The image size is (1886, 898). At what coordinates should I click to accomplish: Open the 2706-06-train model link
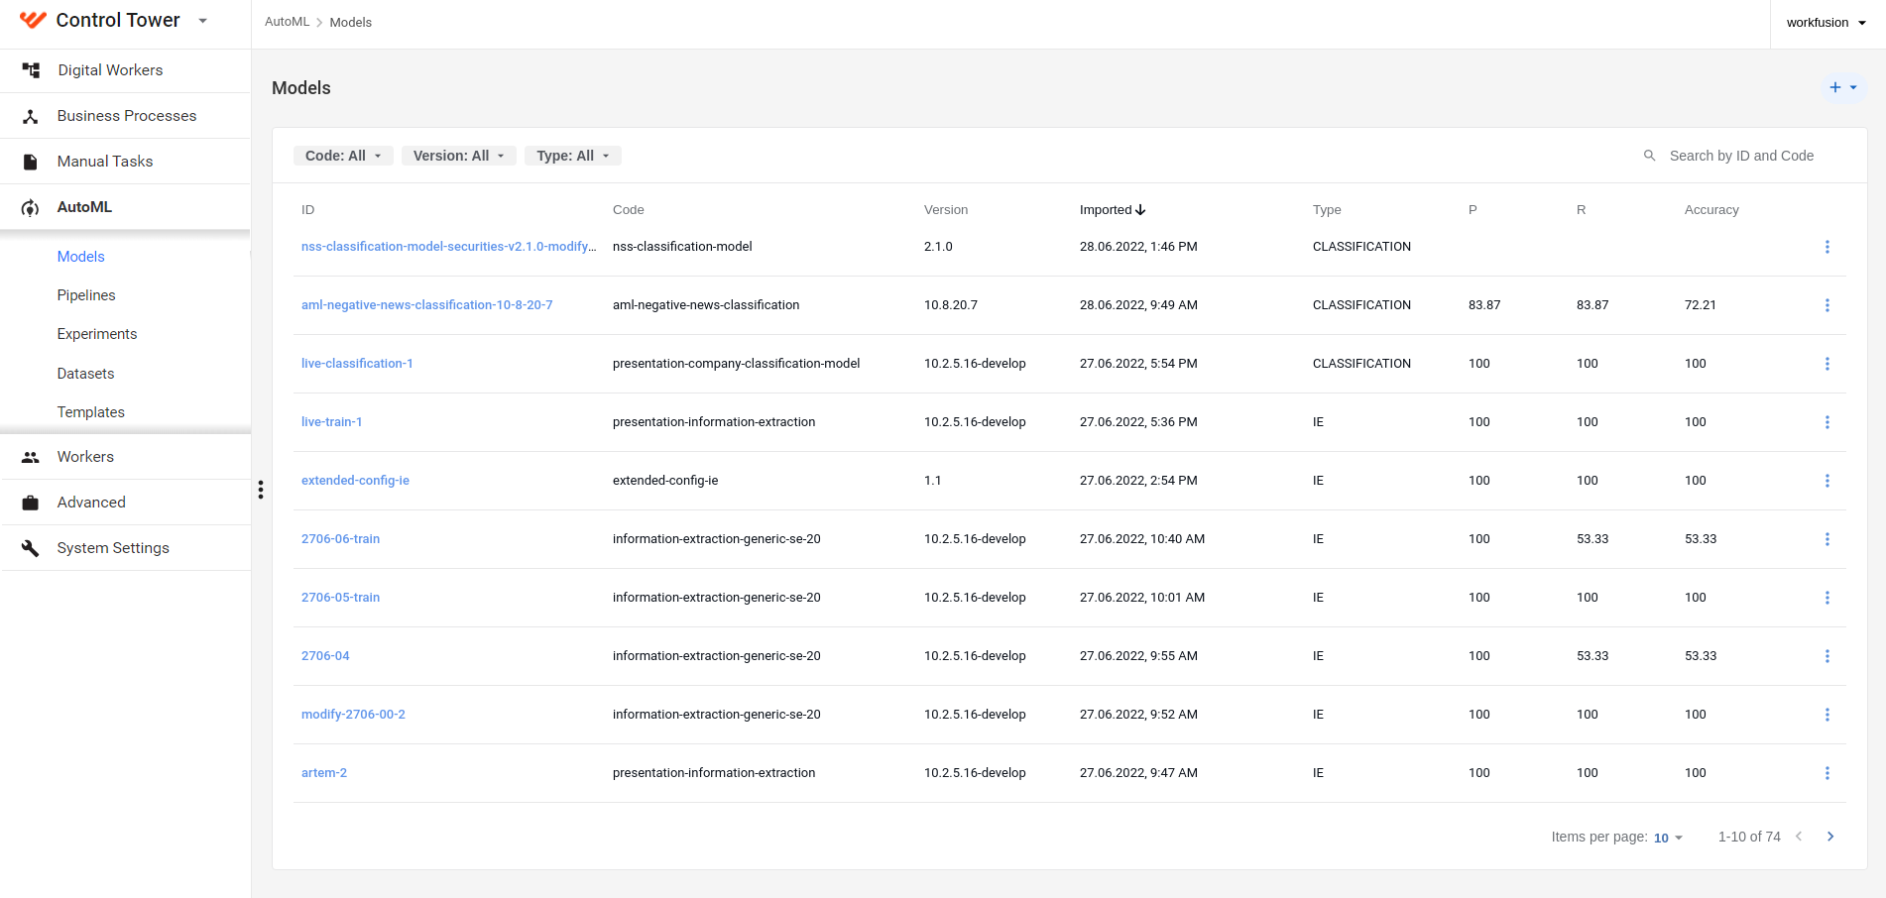[x=341, y=539]
